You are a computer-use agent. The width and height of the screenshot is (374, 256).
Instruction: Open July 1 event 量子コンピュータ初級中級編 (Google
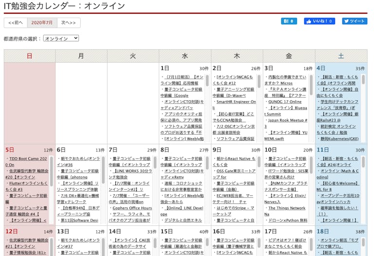tap(182, 92)
